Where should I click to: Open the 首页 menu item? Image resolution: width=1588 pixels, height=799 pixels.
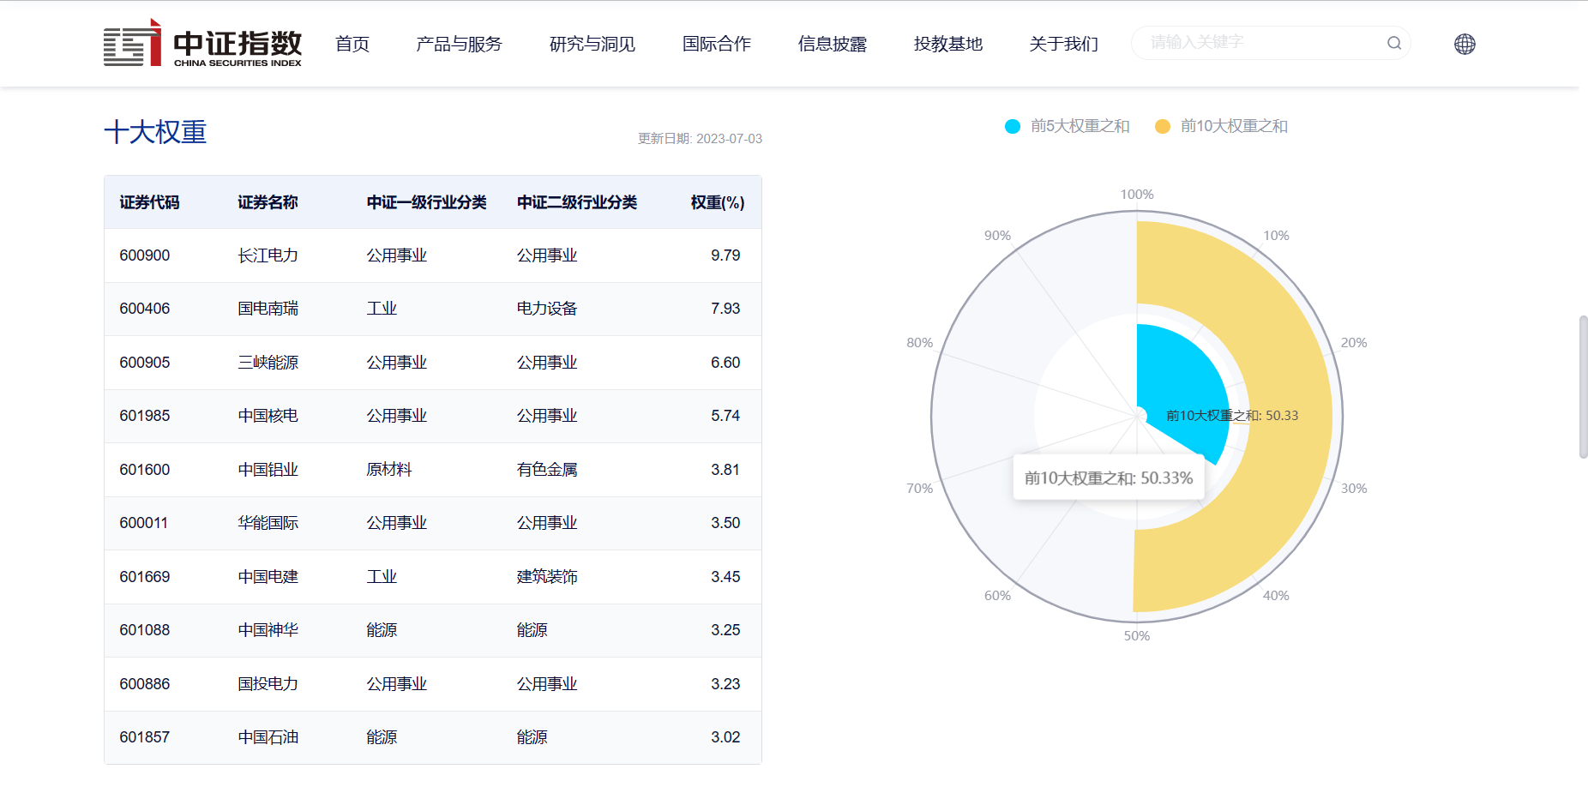pyautogui.click(x=352, y=44)
